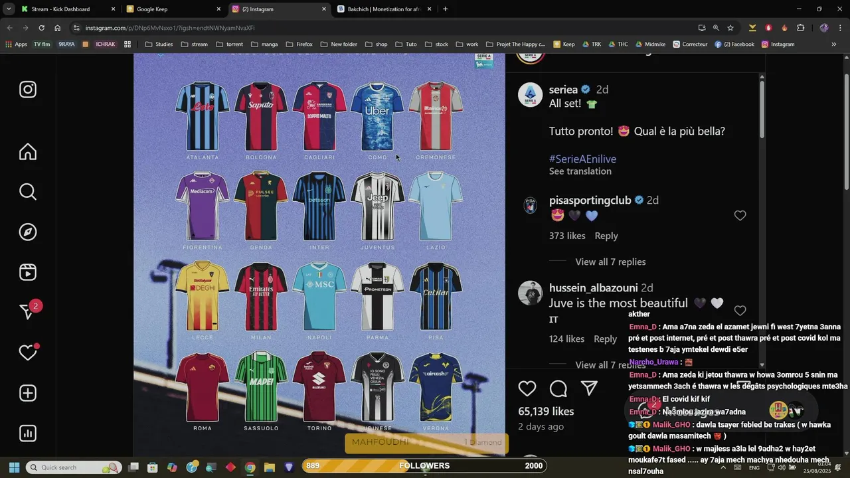Open the Keep bookmark
The height and width of the screenshot is (478, 850).
563,44
